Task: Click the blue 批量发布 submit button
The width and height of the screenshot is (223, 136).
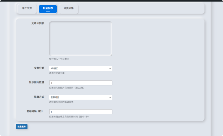Action: pyautogui.click(x=22, y=127)
